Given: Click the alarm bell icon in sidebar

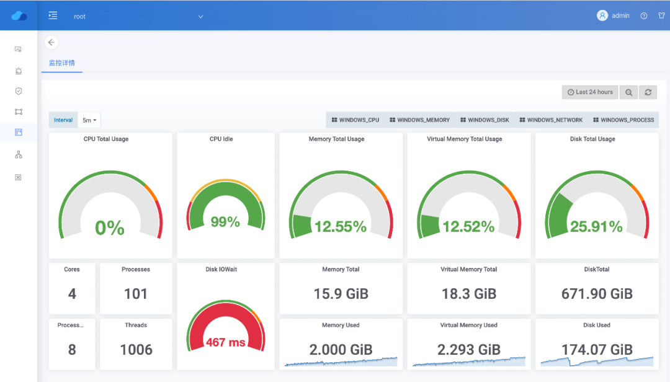Looking at the screenshot, I should (x=19, y=71).
